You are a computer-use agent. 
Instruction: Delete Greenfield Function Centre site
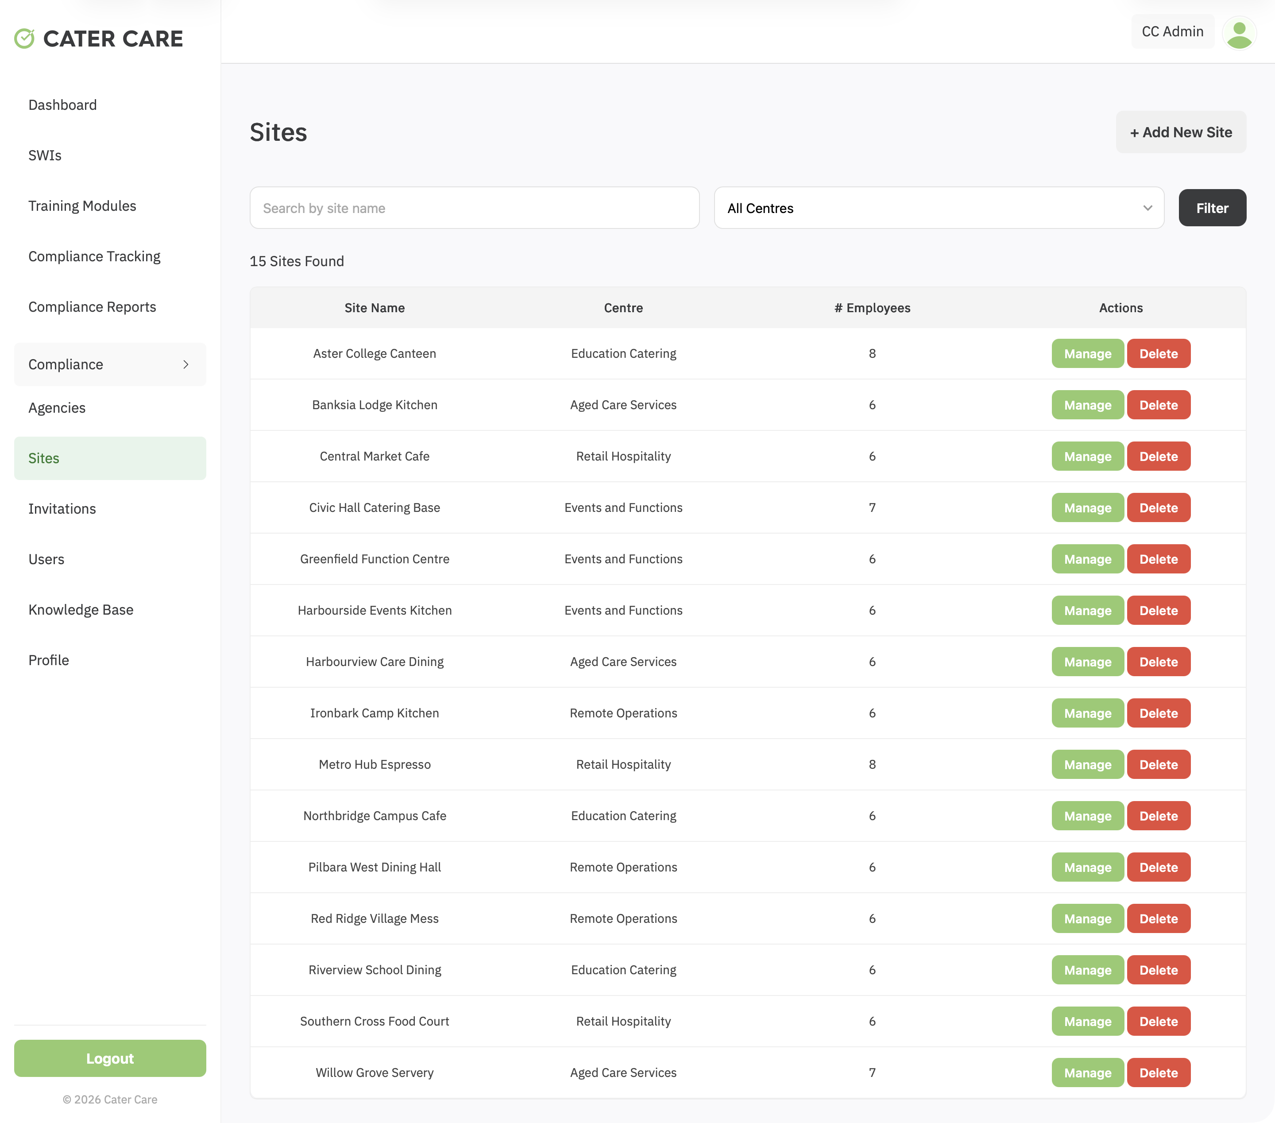tap(1159, 559)
